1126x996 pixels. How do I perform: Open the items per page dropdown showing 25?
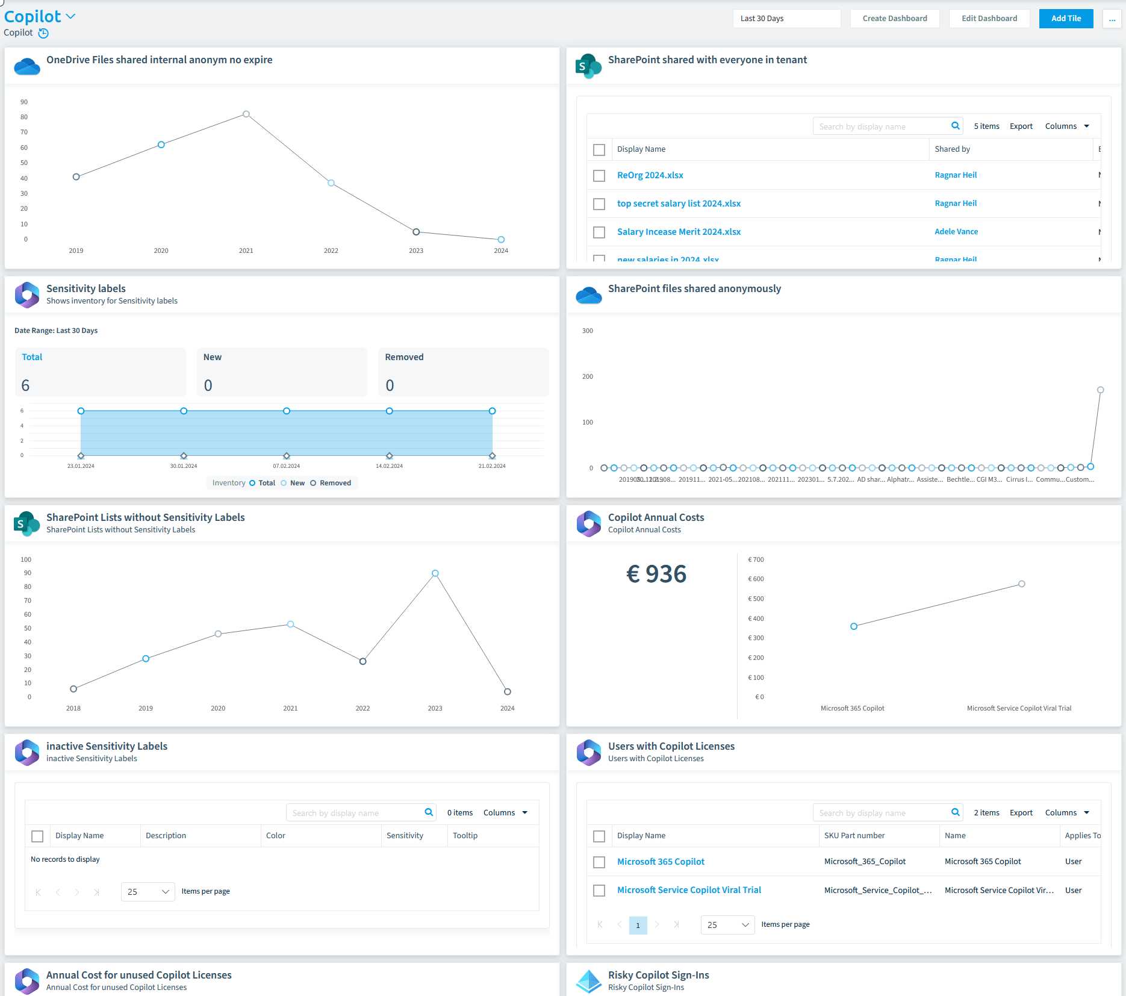[148, 892]
